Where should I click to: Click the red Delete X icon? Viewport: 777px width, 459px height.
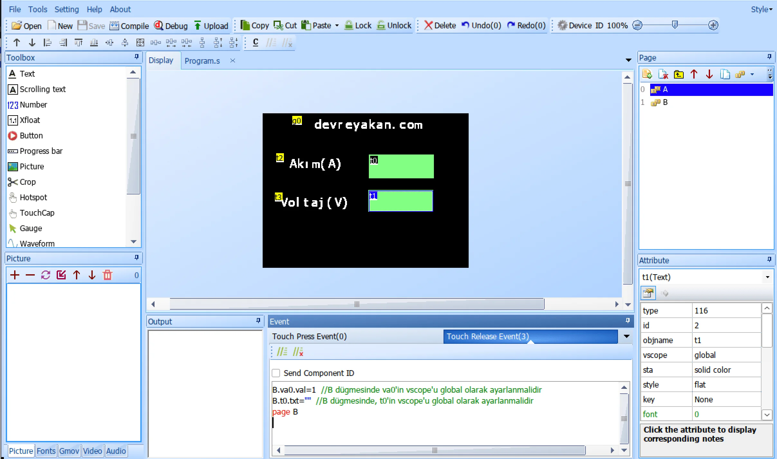[x=428, y=25]
